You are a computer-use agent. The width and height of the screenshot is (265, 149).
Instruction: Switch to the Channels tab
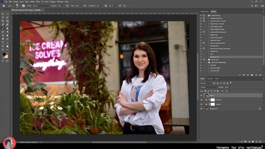tap(210, 79)
